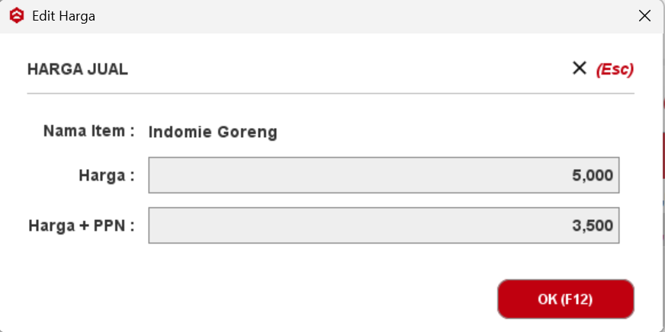Click the separator line below HARGA JUAL
The width and height of the screenshot is (665, 332).
(330, 94)
